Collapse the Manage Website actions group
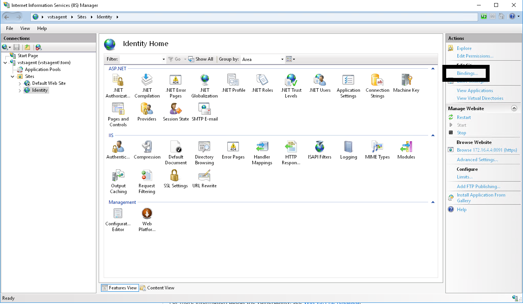 pyautogui.click(x=514, y=109)
